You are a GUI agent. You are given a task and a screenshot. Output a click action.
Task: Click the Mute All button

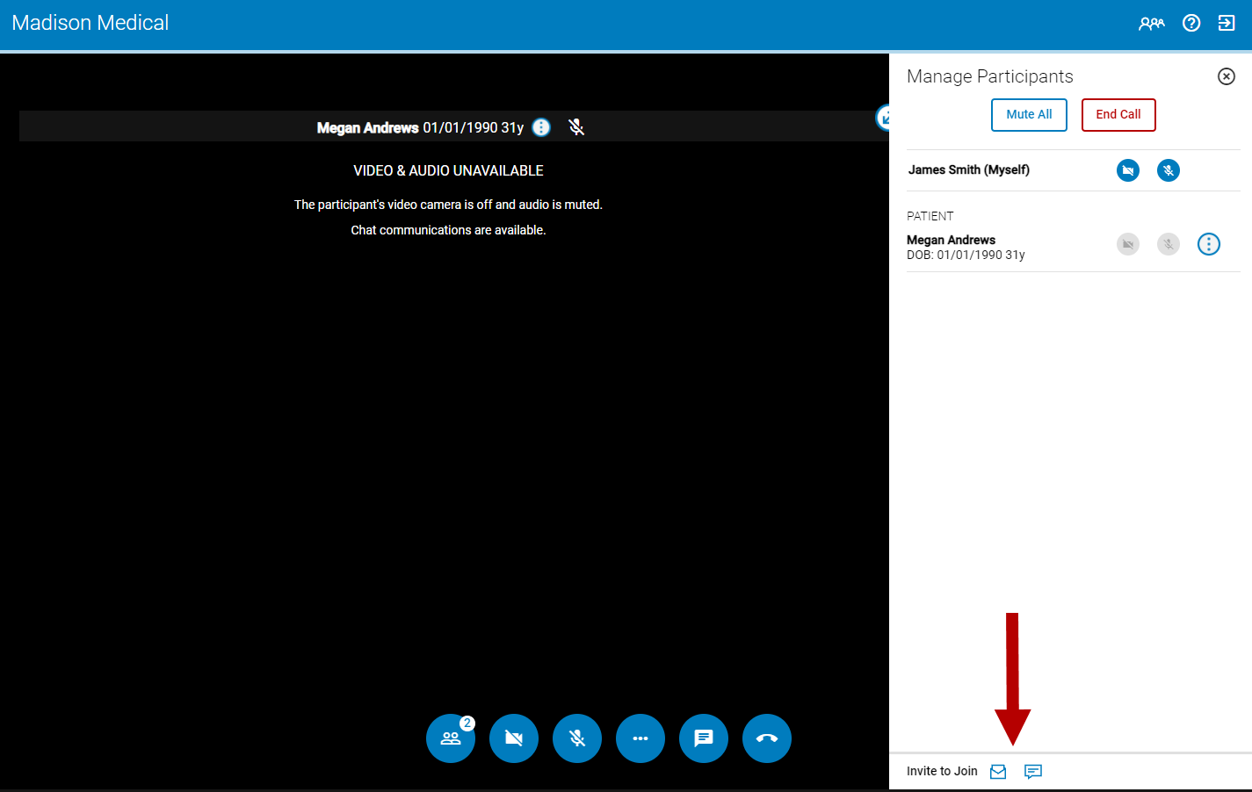click(1029, 115)
